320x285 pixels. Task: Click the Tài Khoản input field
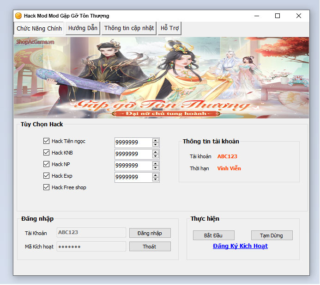pos(91,232)
